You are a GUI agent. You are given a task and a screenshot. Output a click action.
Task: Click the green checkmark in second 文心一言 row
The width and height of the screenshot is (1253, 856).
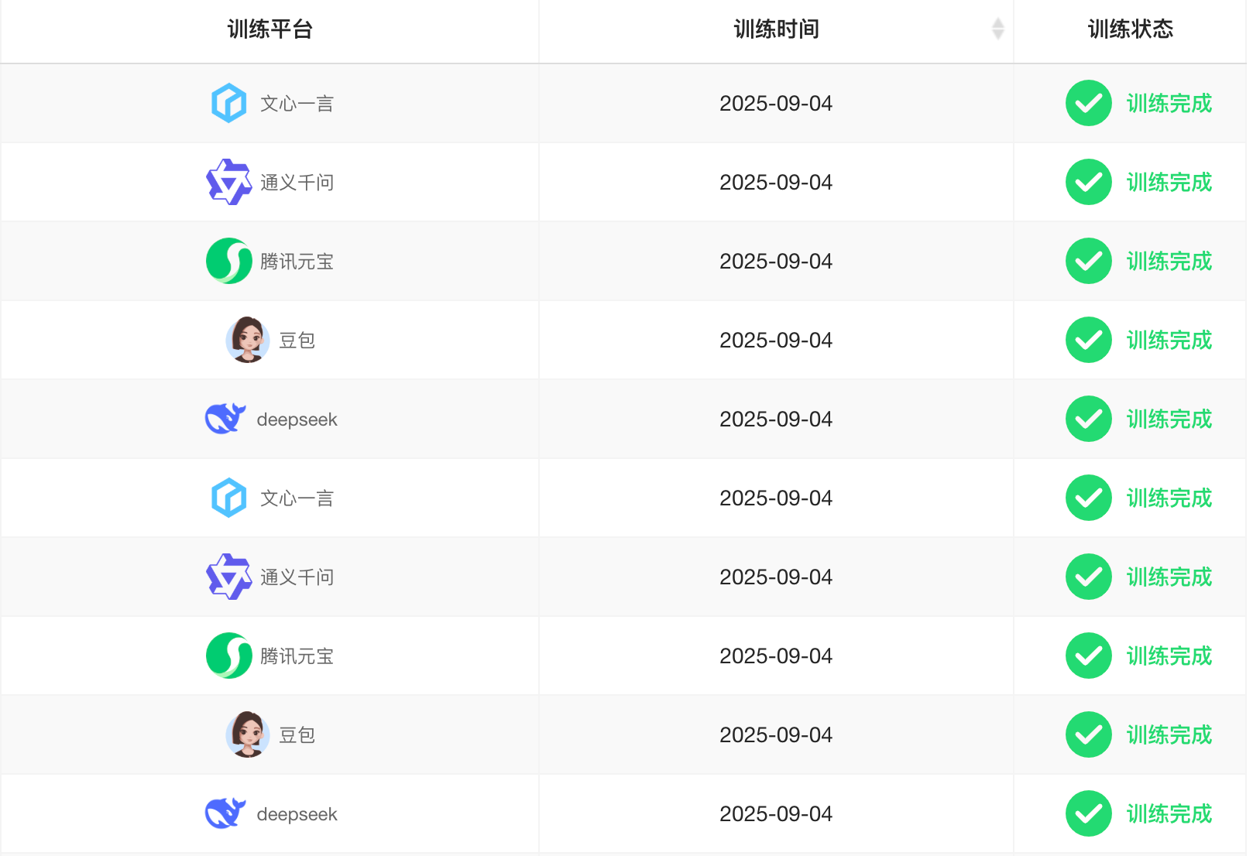point(1089,498)
